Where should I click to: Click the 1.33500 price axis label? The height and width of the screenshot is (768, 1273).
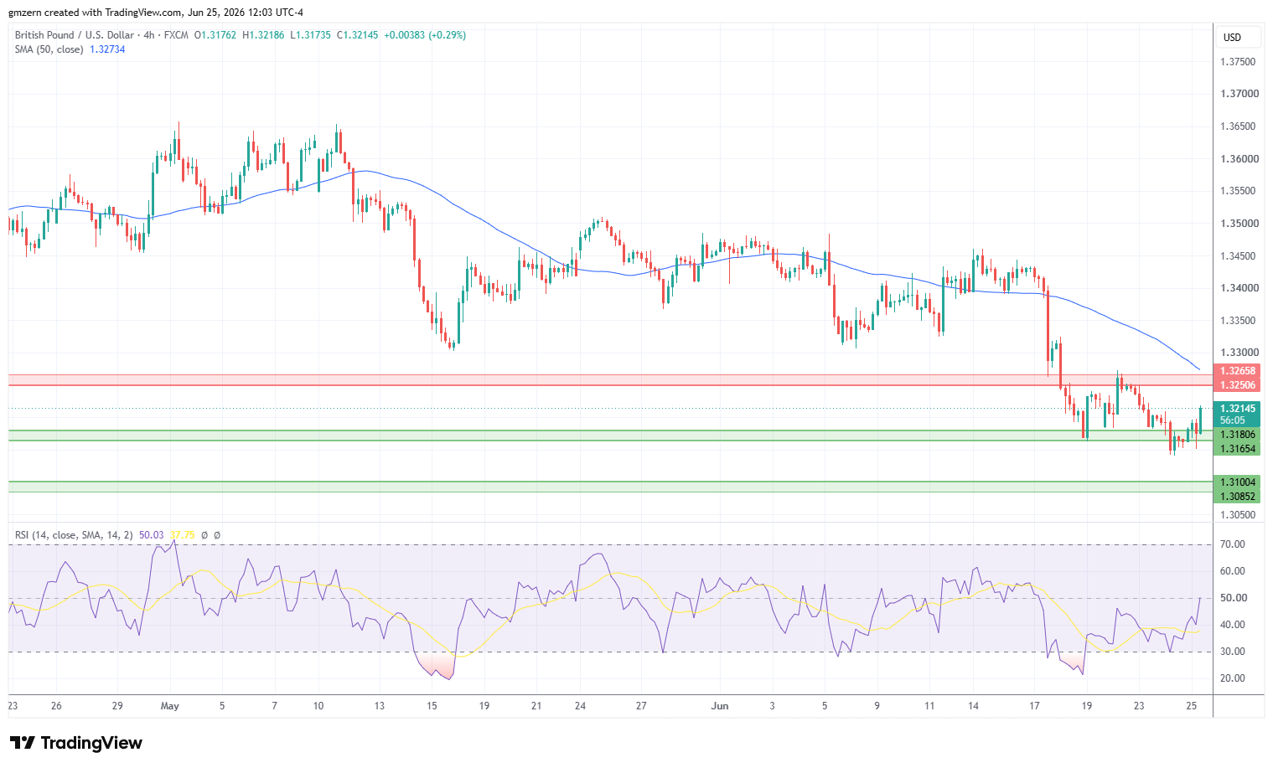click(1238, 321)
